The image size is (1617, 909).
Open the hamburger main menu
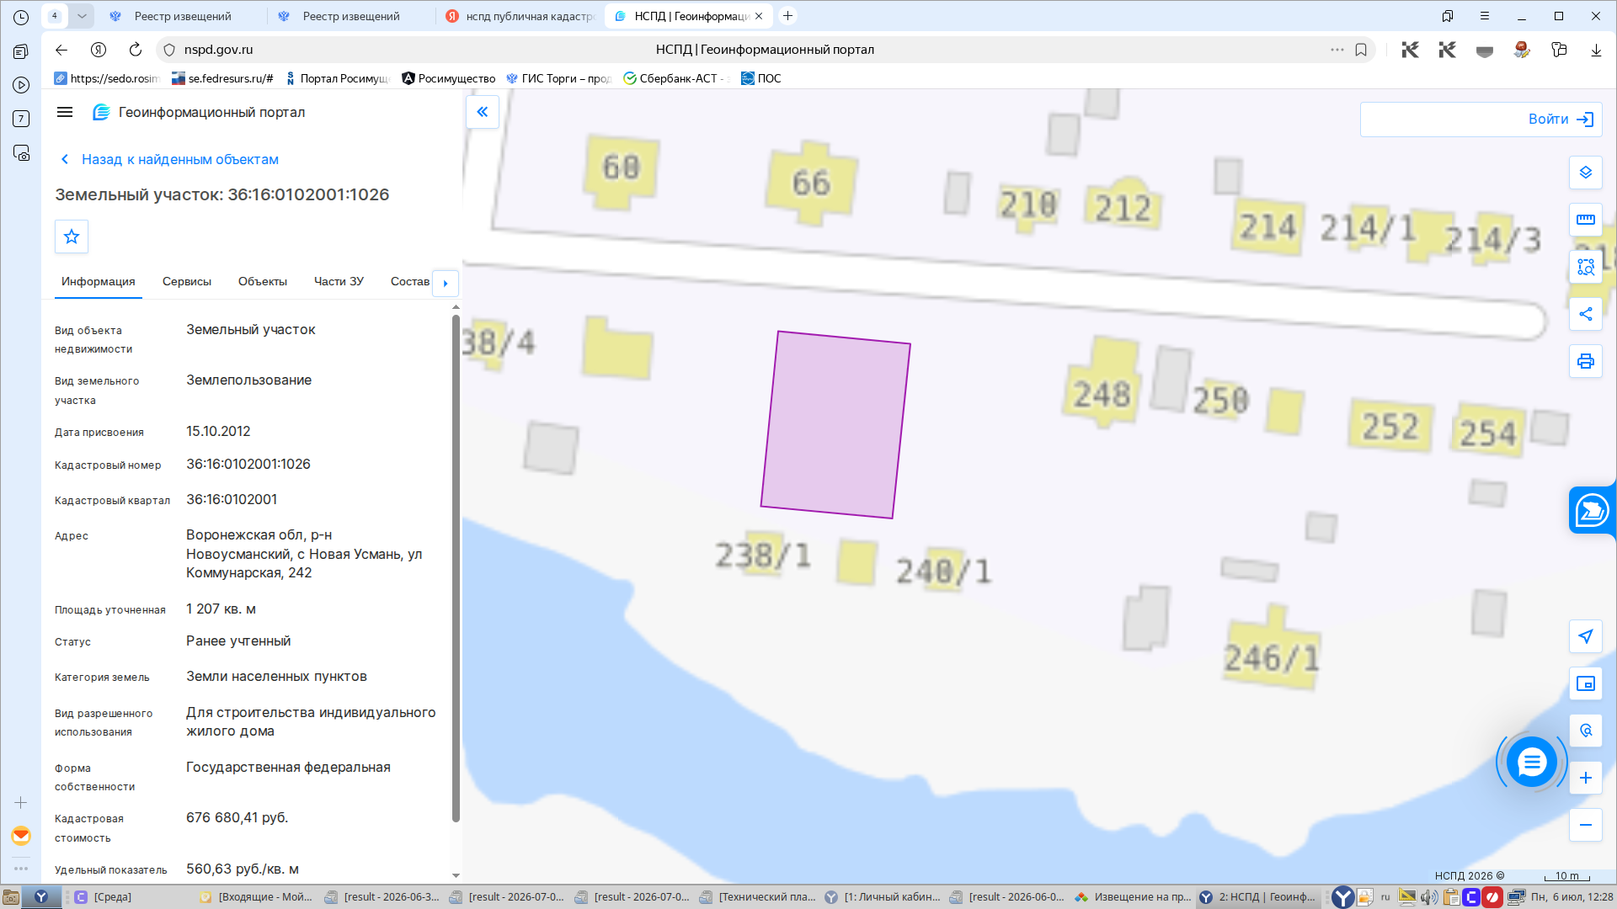(65, 112)
